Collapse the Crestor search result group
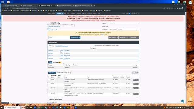 49,46
